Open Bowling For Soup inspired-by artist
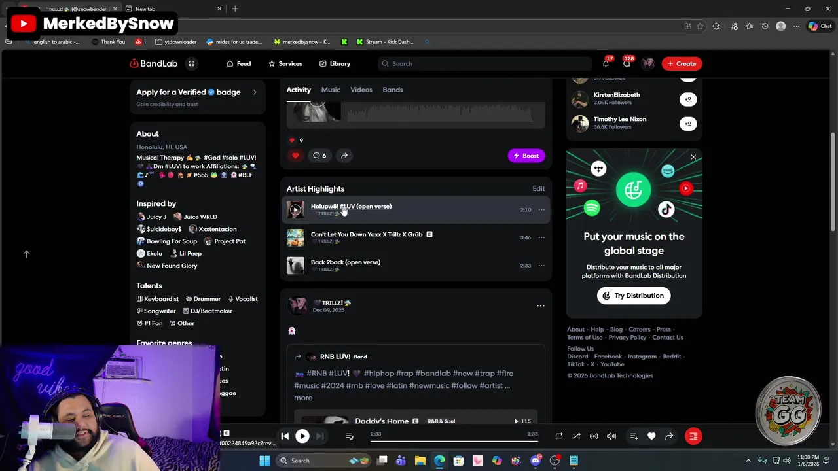 point(167,241)
